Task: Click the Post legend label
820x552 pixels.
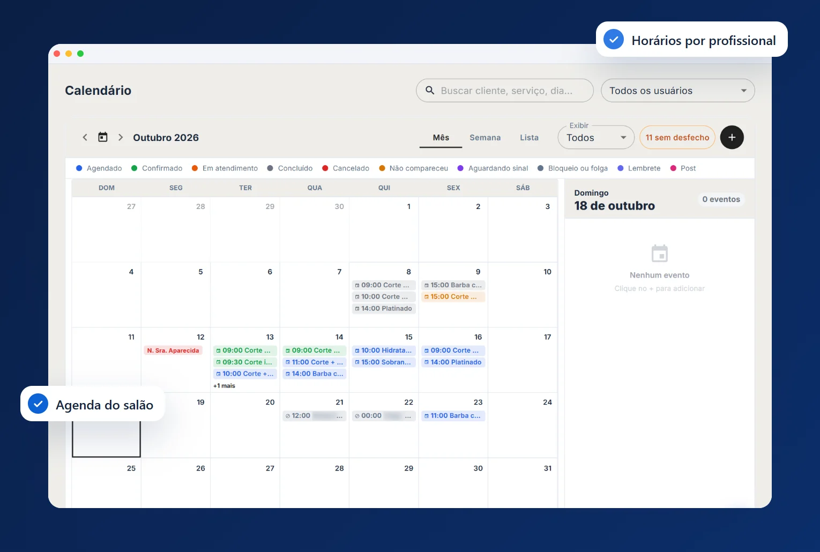Action: [x=688, y=168]
